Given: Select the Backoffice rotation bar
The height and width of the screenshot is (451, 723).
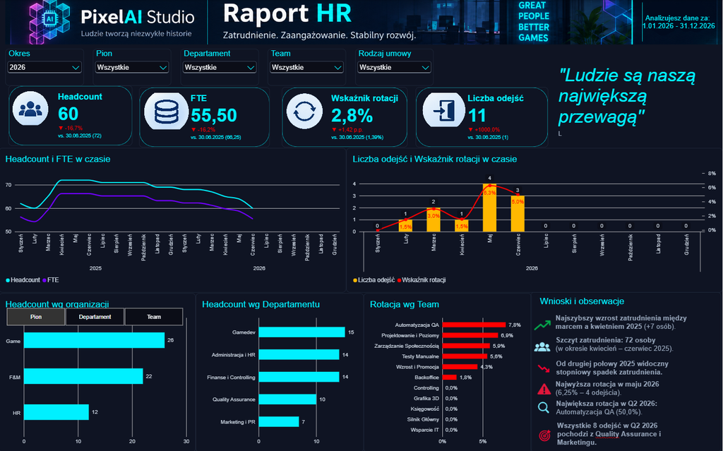Looking at the screenshot, I should 450,377.
